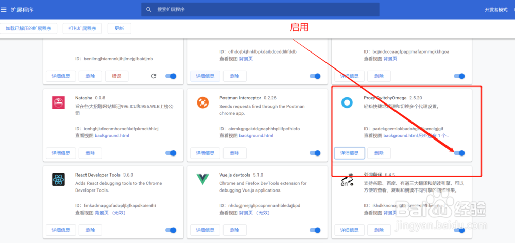The width and height of the screenshot is (515, 243).
Task: Click 删除 for React Developer Tools
Action: click(x=90, y=230)
